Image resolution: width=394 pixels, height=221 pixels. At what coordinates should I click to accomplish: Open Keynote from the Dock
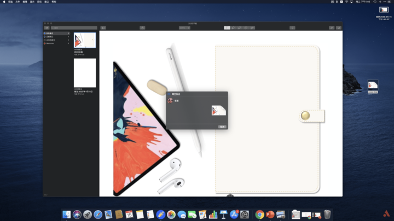pyautogui.click(x=223, y=214)
